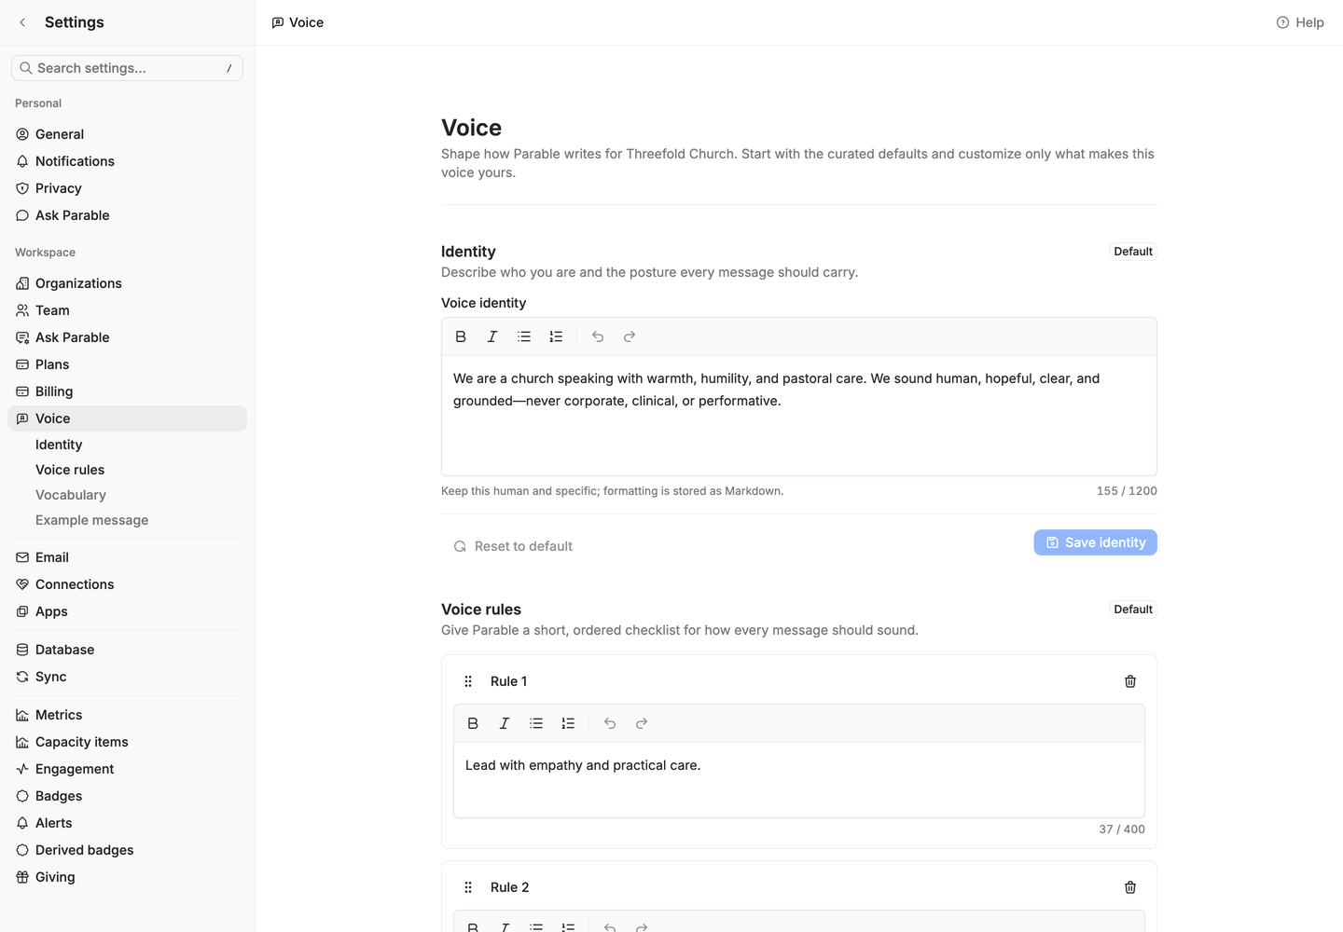
Task: Redo in the Rule 1 editor
Action: click(642, 723)
